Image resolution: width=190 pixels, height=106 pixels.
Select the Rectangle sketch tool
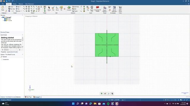tap(26, 7)
